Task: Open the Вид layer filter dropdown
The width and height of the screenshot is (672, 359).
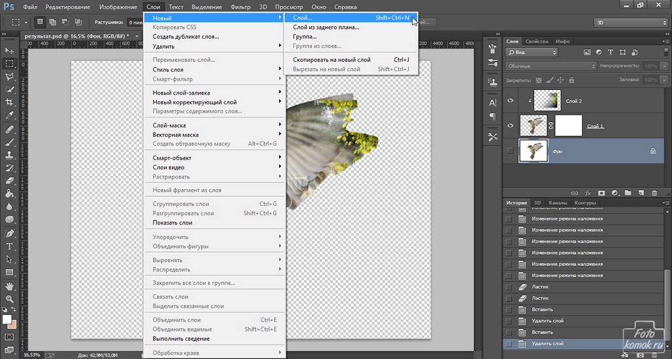Action: click(531, 52)
